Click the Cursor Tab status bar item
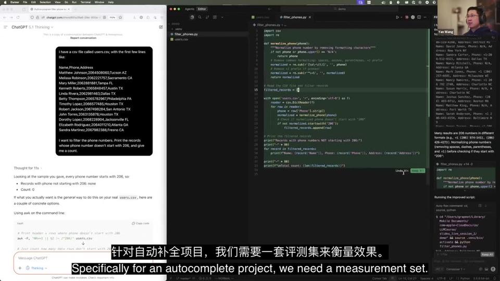 tap(379, 278)
